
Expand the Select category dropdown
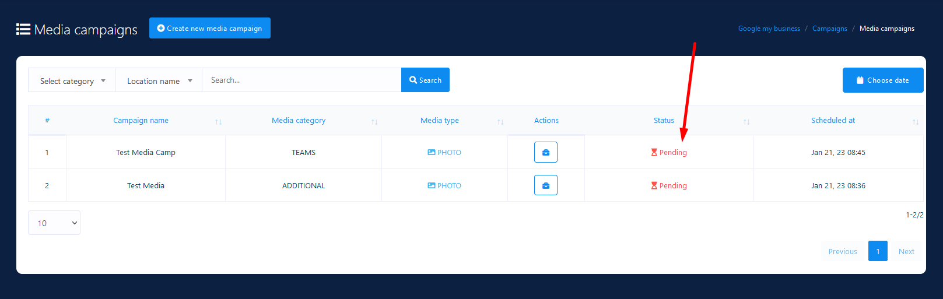click(x=72, y=80)
